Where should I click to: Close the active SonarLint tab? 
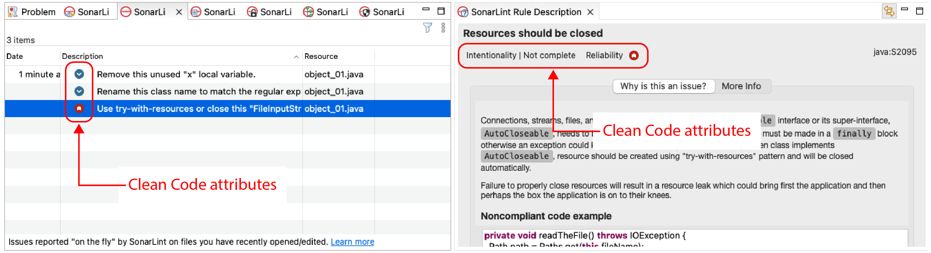coord(179,12)
